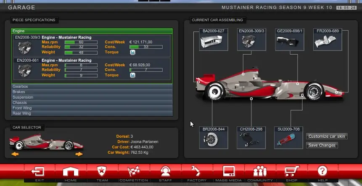
Task: Click the Competition flags icon
Action: pyautogui.click(x=134, y=171)
